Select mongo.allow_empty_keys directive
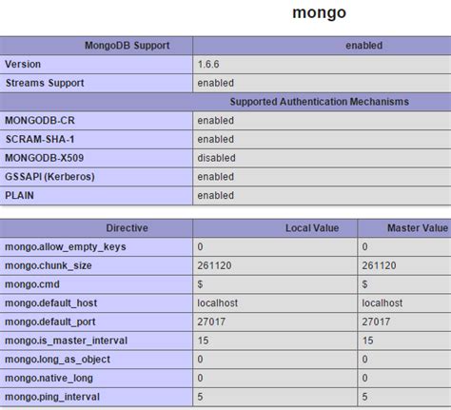Screen dimensions: 451x410 (x=66, y=247)
